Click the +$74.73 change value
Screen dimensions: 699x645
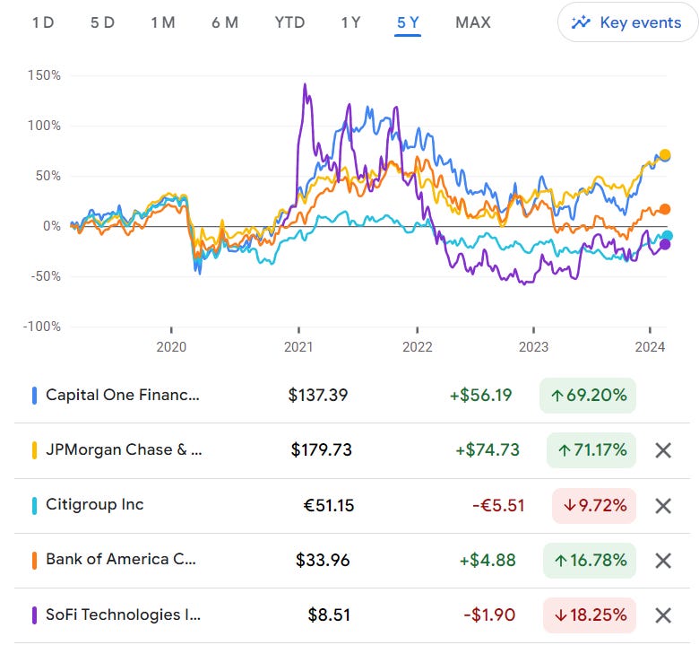point(488,450)
